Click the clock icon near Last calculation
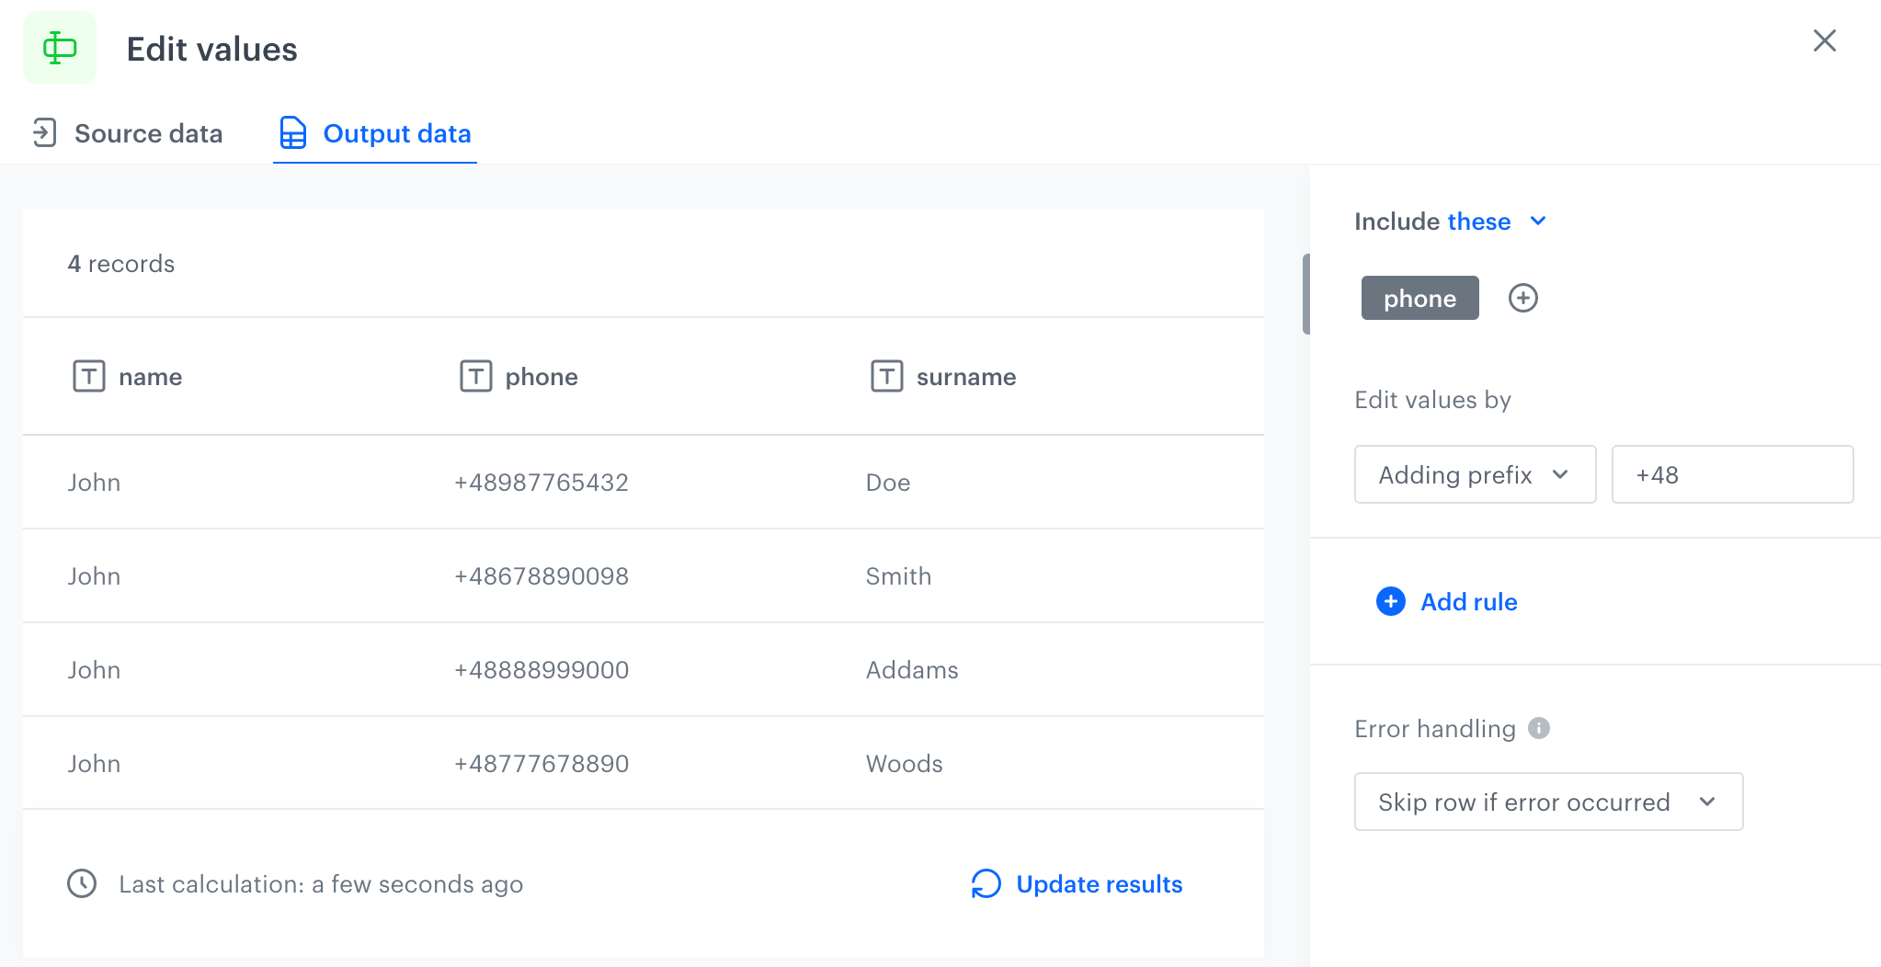This screenshot has height=967, width=1881. (82, 883)
